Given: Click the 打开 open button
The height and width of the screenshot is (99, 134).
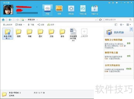Looking at the screenshot, I should pos(51,25).
